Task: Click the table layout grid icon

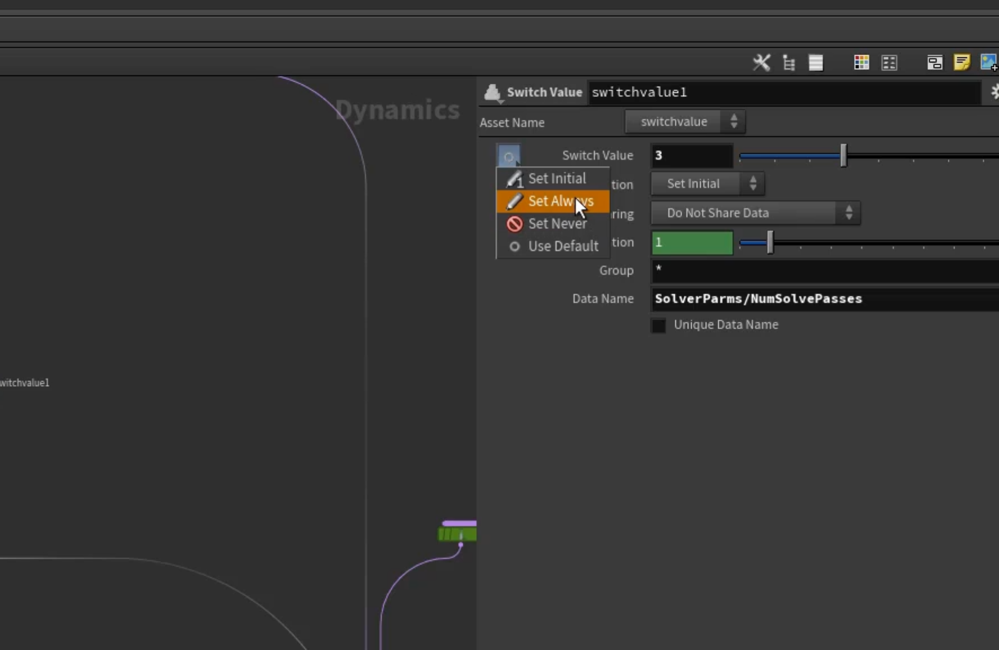Action: point(889,62)
